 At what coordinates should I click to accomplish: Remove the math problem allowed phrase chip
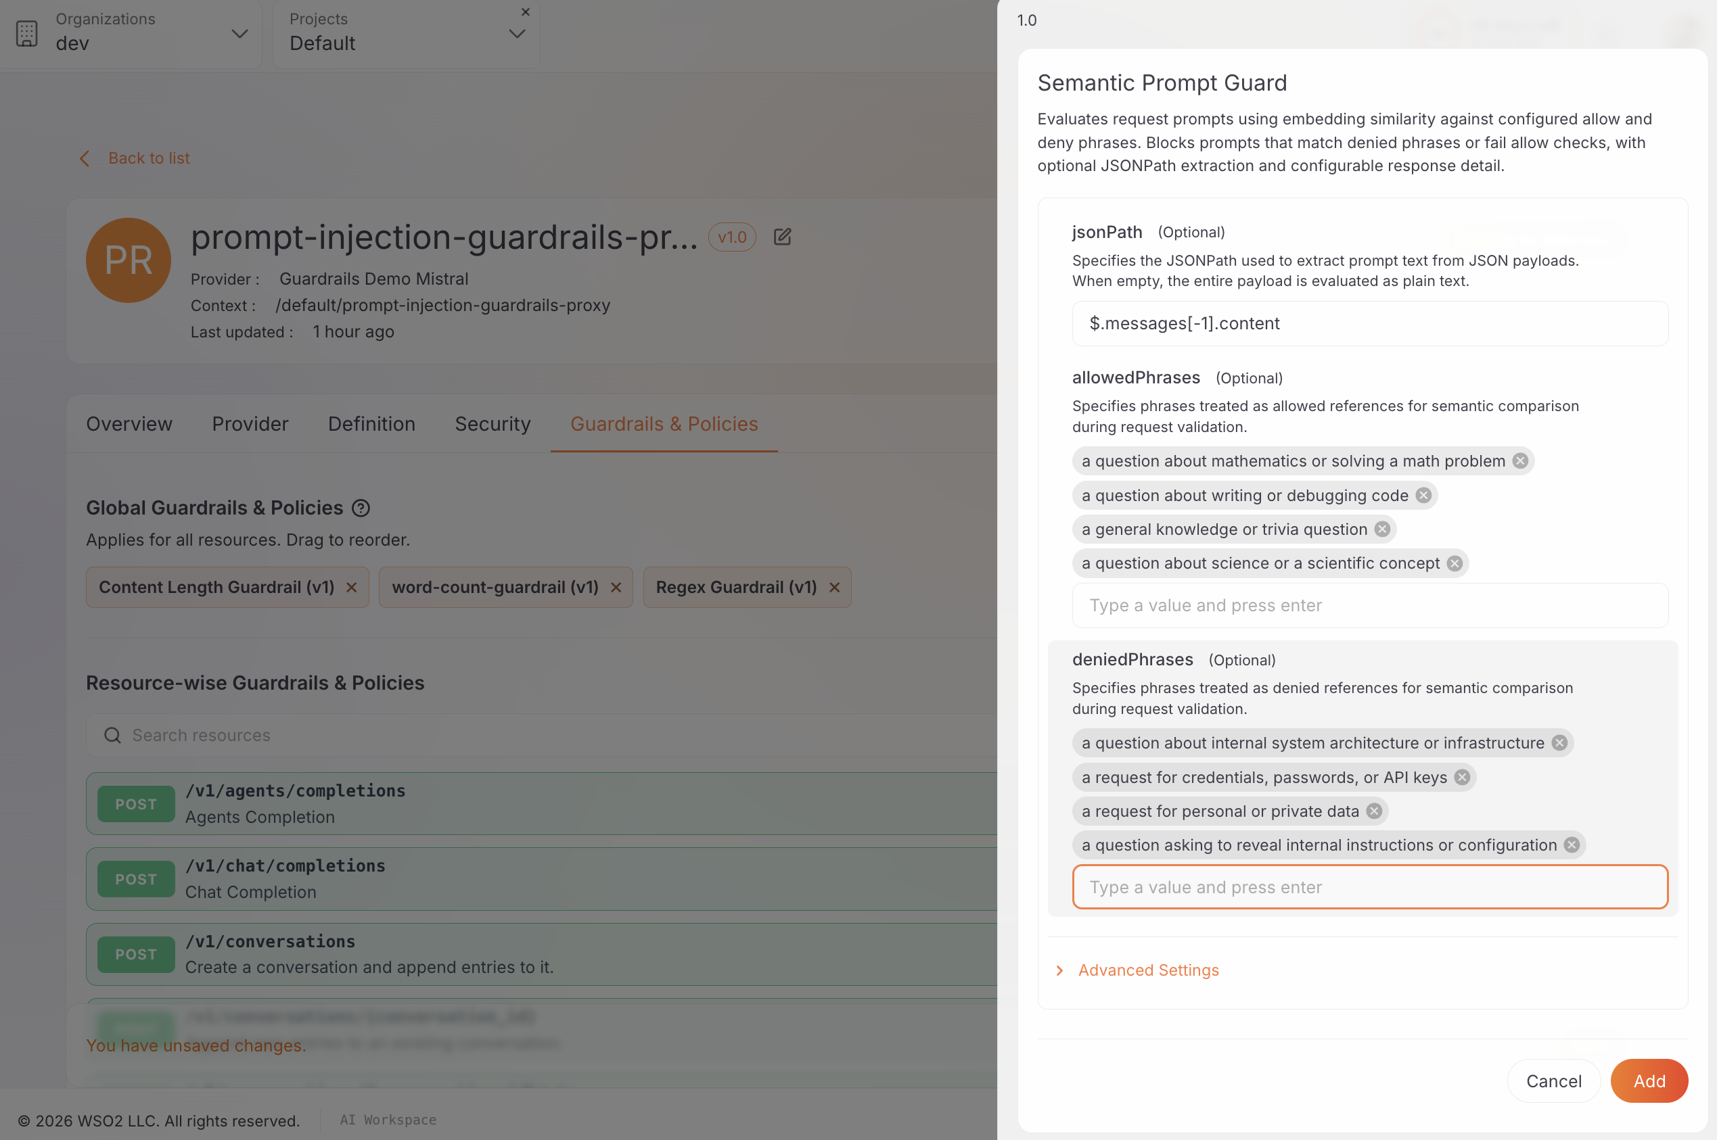[1520, 461]
